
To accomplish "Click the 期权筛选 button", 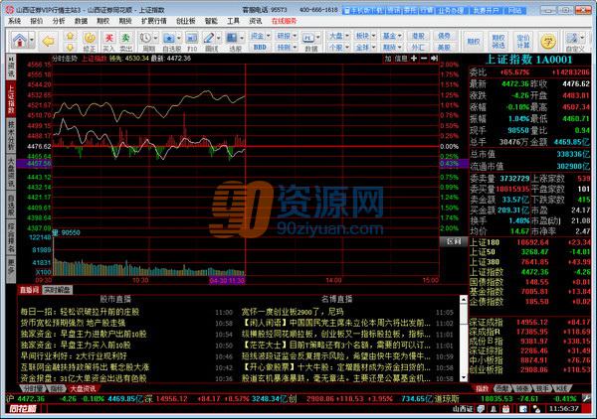I will pos(498,41).
